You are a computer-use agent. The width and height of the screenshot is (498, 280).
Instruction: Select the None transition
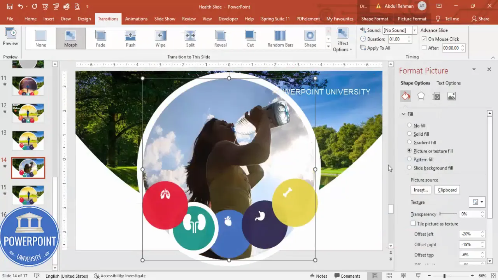pyautogui.click(x=40, y=38)
